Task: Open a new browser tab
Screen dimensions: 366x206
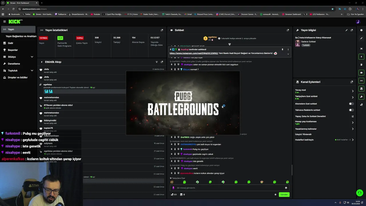Action: [41, 3]
